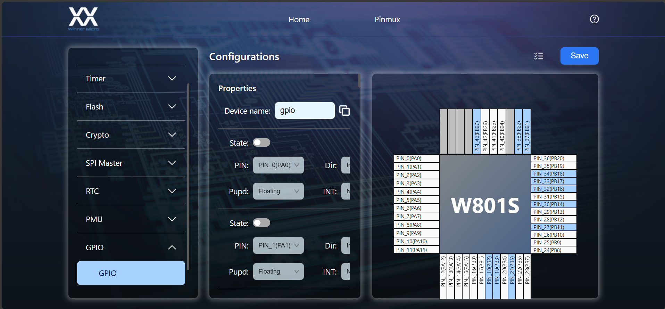Select pin PIN_31(PB15) on the chip
The height and width of the screenshot is (309, 665).
pos(554,197)
